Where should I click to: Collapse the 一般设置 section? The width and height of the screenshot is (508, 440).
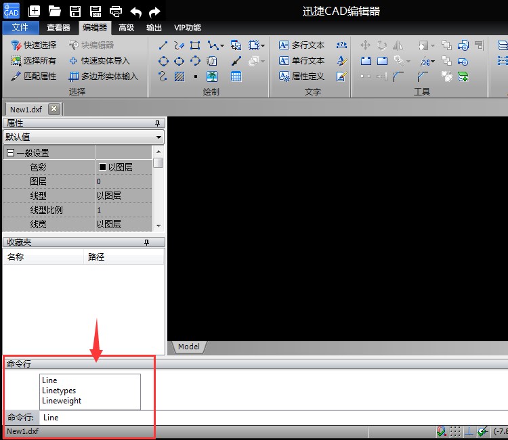[10, 153]
